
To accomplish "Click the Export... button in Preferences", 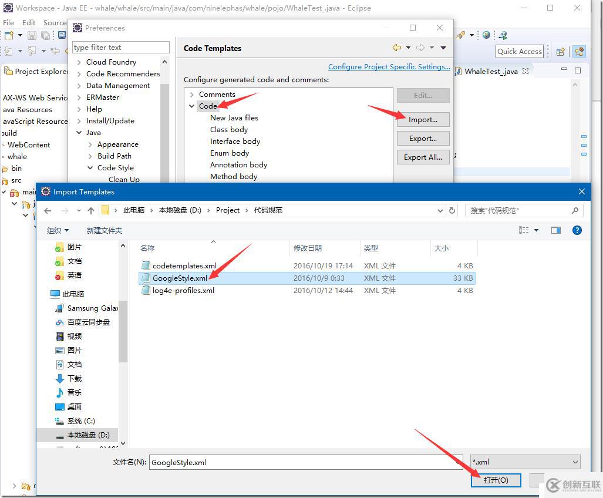I will pyautogui.click(x=423, y=139).
